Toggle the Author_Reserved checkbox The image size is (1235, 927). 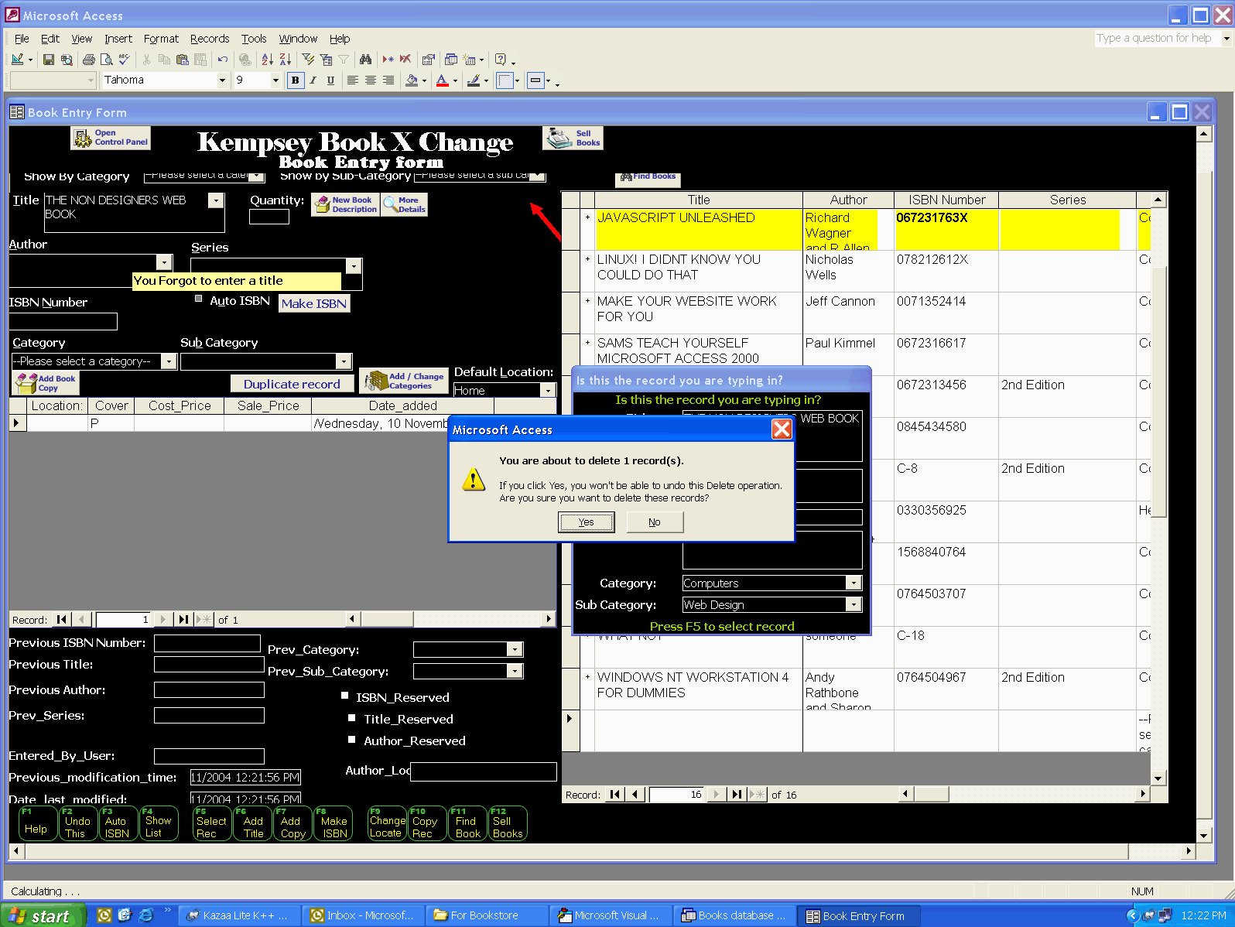pyautogui.click(x=353, y=739)
